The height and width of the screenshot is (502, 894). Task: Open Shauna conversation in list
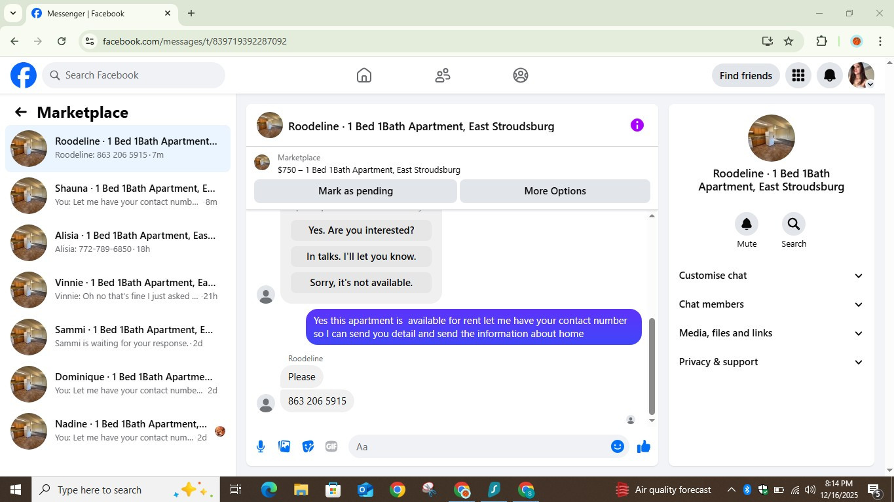118,195
